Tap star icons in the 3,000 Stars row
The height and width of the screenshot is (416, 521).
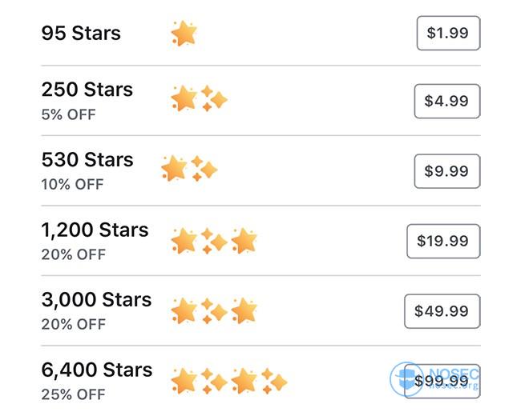pos(214,311)
